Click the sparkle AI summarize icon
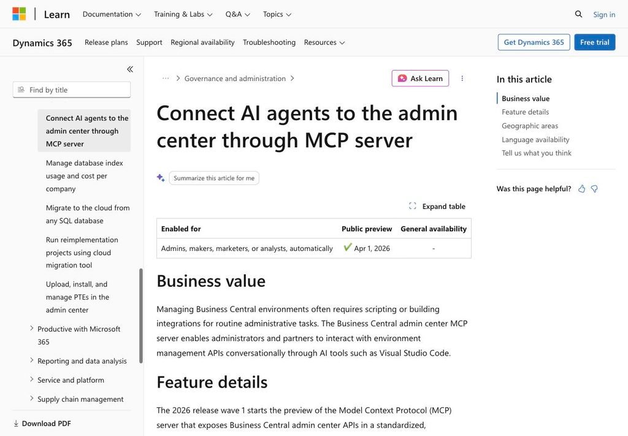The image size is (628, 436). pyautogui.click(x=161, y=178)
